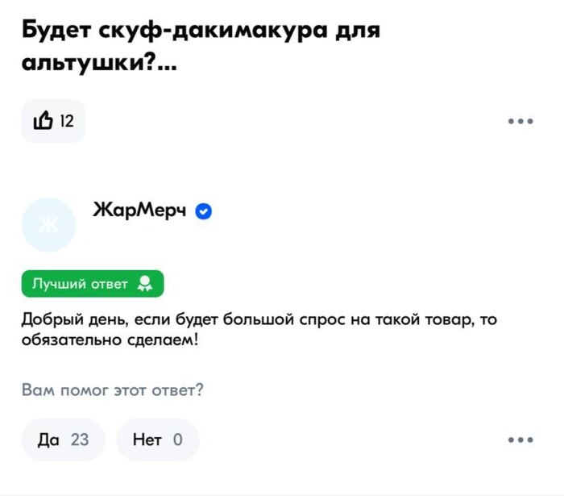Click the answer text starting Добрый день

[258, 331]
